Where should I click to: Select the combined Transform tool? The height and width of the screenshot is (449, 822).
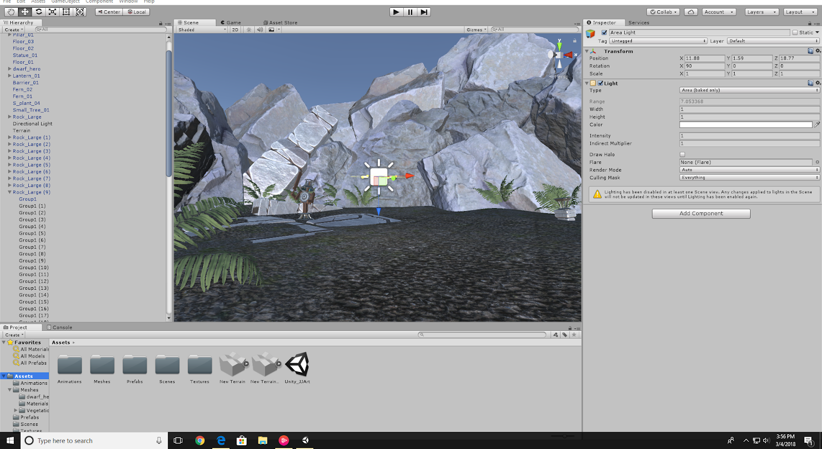[80, 12]
